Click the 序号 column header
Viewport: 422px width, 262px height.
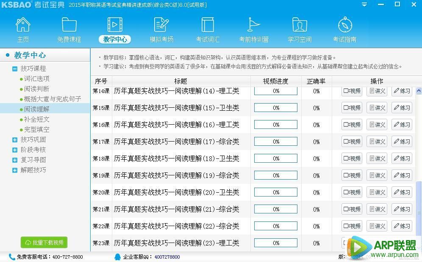(101, 81)
